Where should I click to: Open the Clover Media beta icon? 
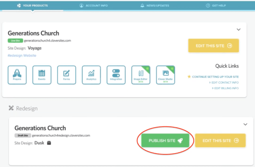pos(165,75)
